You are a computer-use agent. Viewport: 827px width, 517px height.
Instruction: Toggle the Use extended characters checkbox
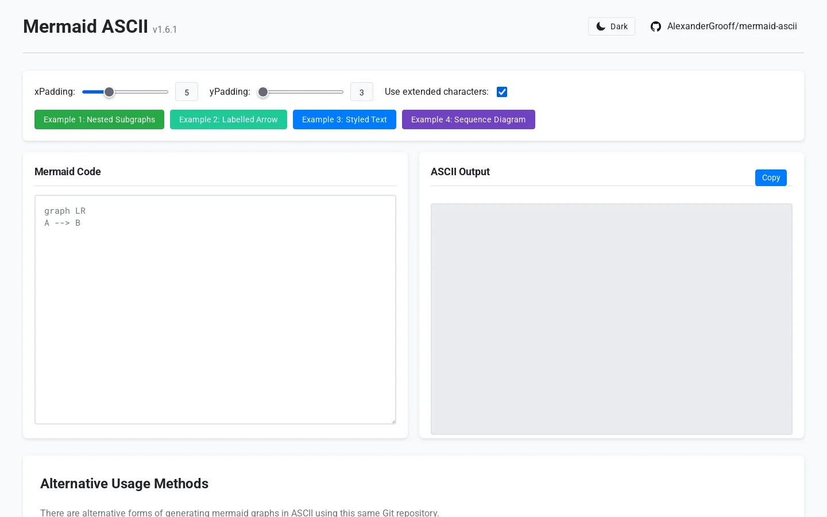click(x=502, y=92)
